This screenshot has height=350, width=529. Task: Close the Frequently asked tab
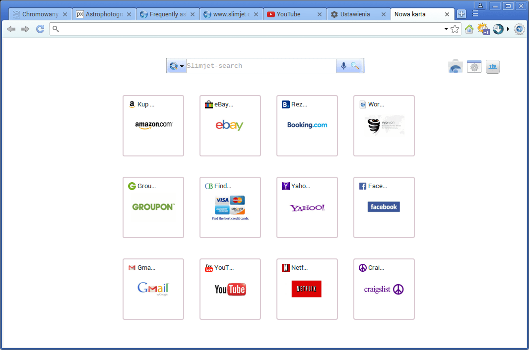coord(193,14)
